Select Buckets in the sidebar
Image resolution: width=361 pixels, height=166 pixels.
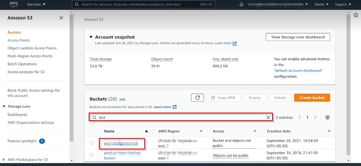[14, 32]
